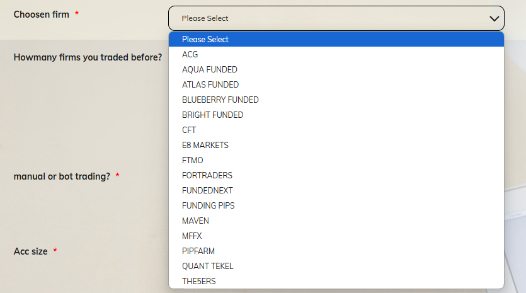
Task: Select FUNDING PIPS option
Action: [x=336, y=205]
